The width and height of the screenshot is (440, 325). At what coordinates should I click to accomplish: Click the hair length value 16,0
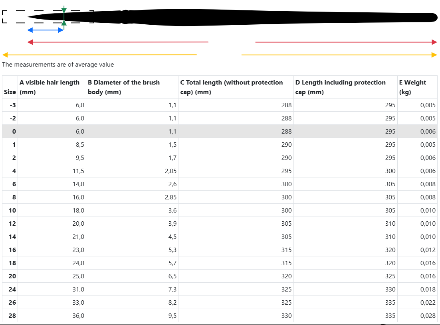tap(78, 197)
